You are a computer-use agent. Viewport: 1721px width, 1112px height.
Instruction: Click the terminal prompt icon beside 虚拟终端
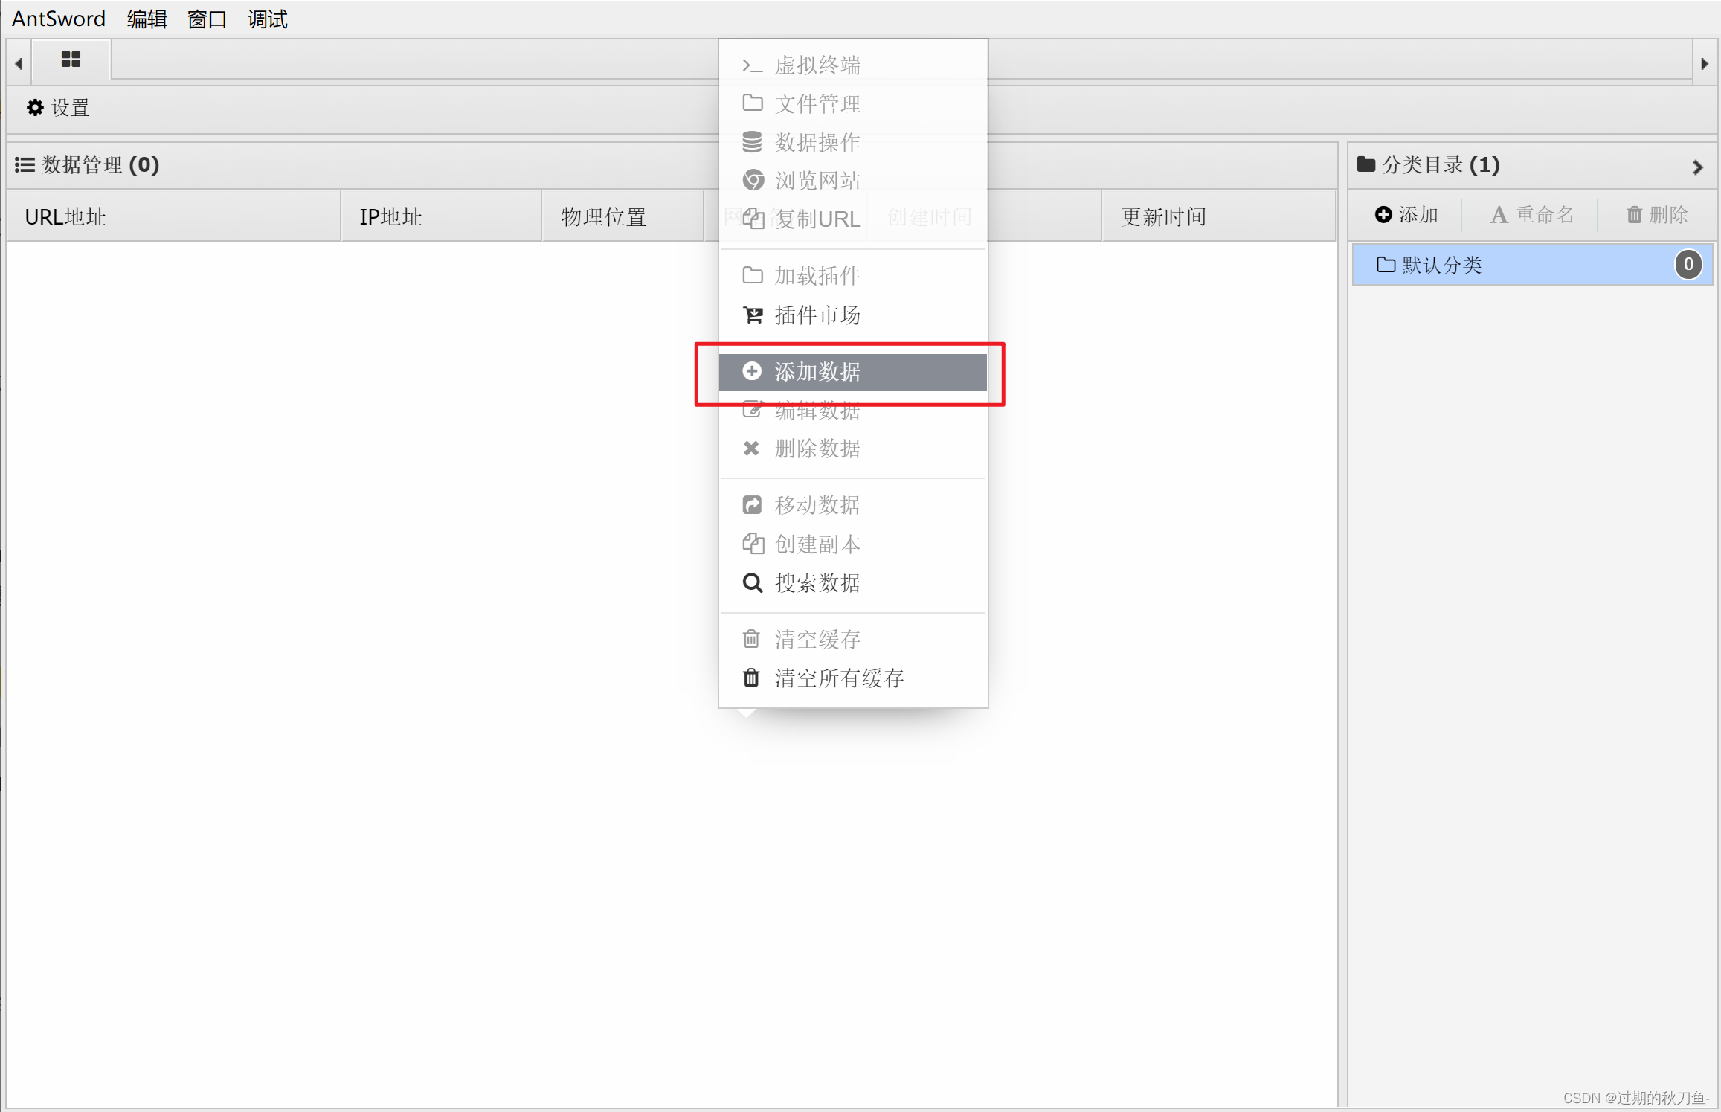[x=753, y=66]
